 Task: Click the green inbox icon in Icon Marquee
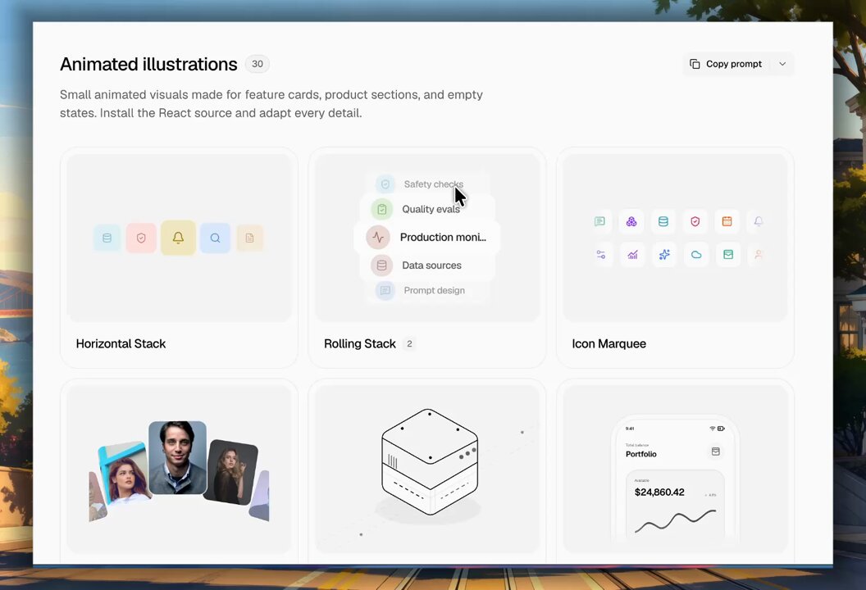[x=728, y=254]
